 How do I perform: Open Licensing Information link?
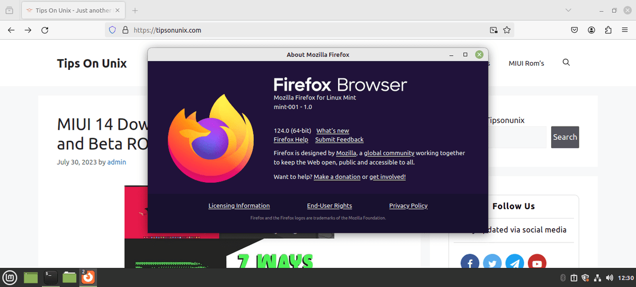[239, 206]
